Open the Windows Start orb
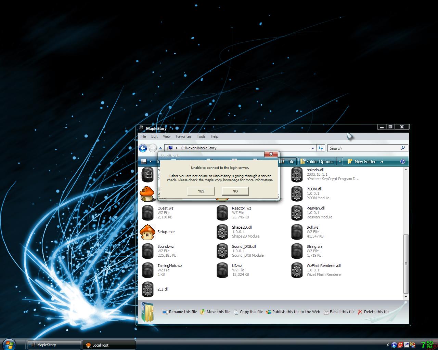The image size is (438, 350). pos(9,345)
